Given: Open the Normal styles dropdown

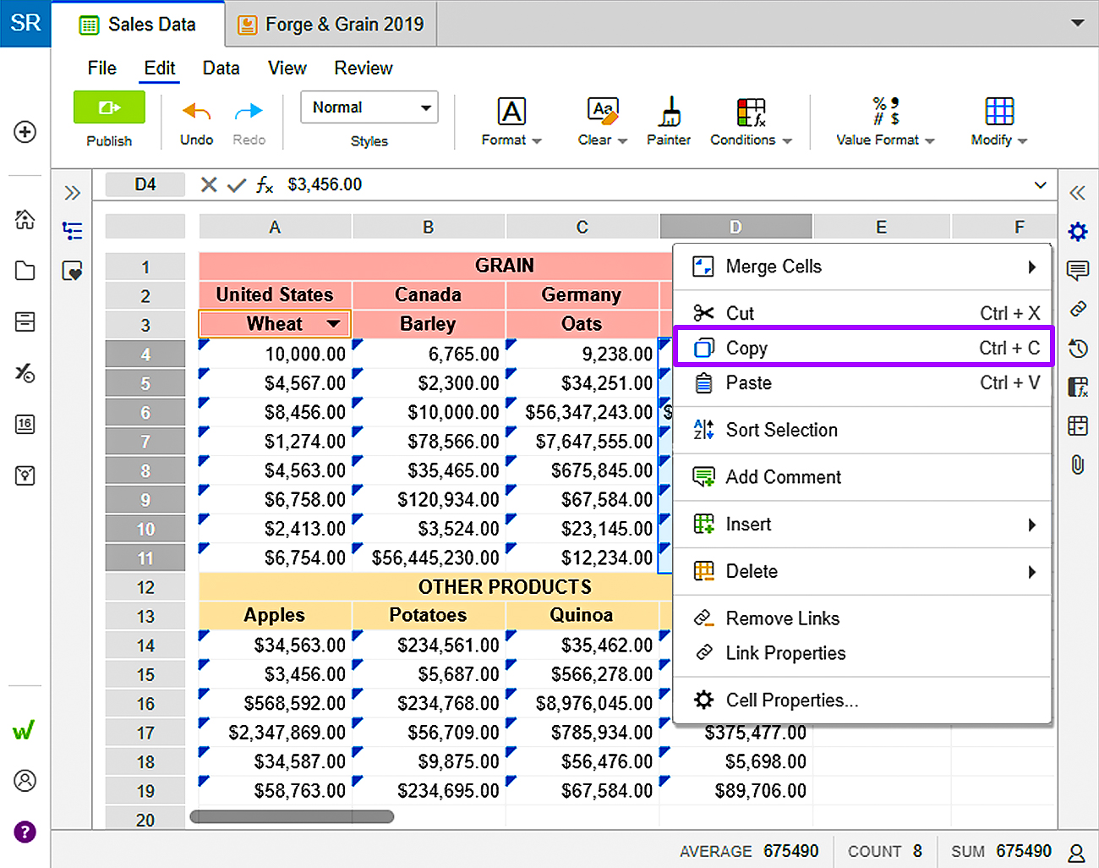Looking at the screenshot, I should [369, 107].
